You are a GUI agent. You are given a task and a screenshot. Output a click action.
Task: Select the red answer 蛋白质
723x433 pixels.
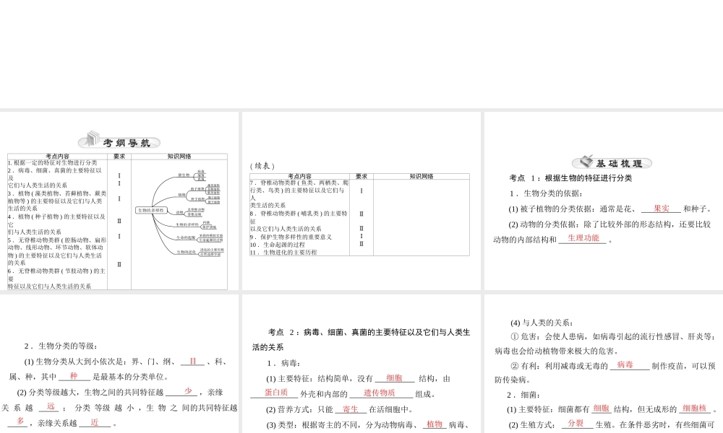[x=276, y=392]
